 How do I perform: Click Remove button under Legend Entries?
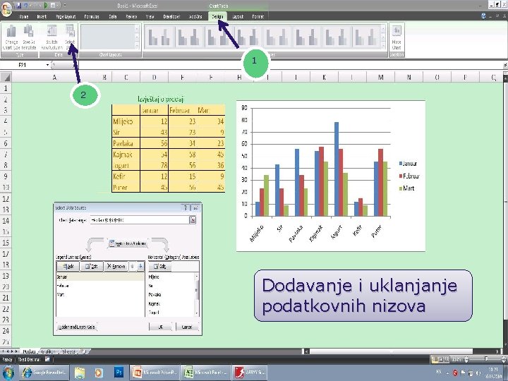116,266
